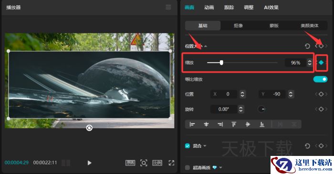This screenshot has height=174, width=334.
Task: Switch to the 调整 tab
Action: click(x=249, y=8)
